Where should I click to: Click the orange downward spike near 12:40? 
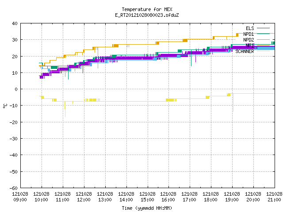coord(98,58)
